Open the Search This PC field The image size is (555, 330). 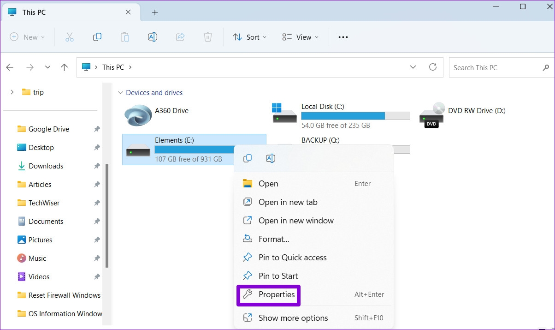pyautogui.click(x=493, y=67)
